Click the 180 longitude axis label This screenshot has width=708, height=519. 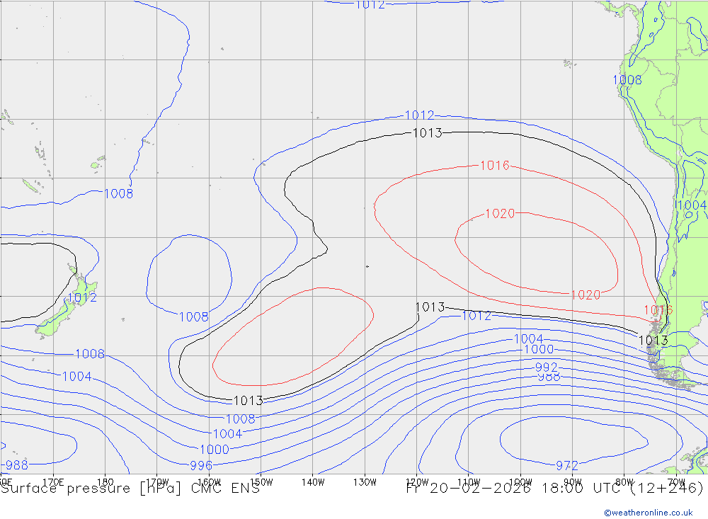[x=105, y=482]
